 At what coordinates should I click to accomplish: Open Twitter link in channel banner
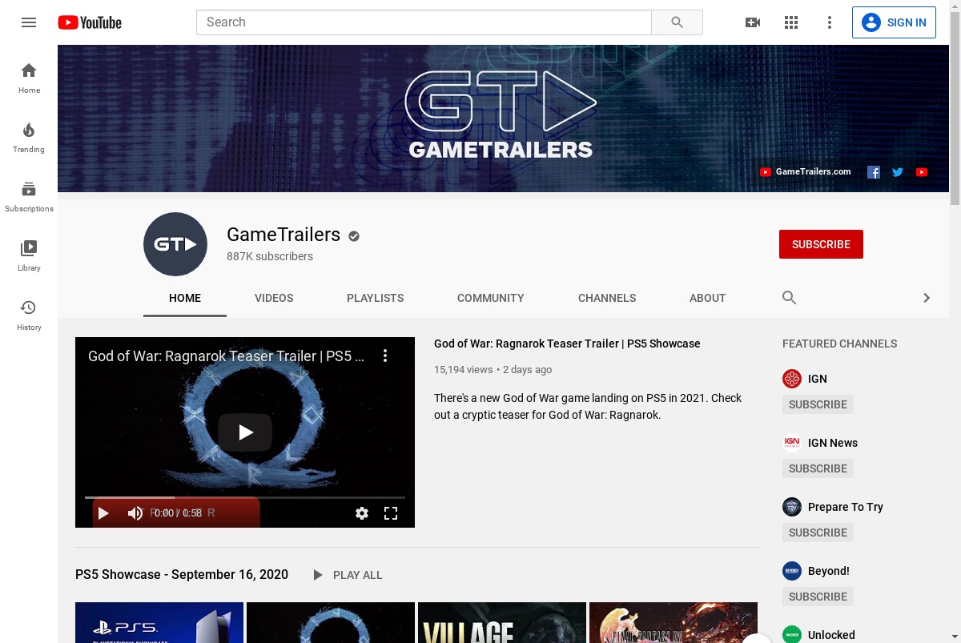point(898,172)
